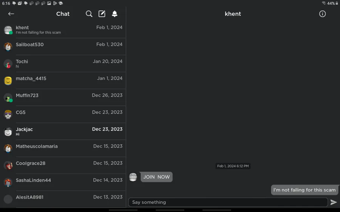Click the khent conversation title
This screenshot has height=212, width=340.
[x=233, y=14]
